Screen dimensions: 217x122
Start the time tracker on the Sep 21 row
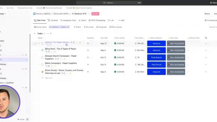tap(115, 43)
